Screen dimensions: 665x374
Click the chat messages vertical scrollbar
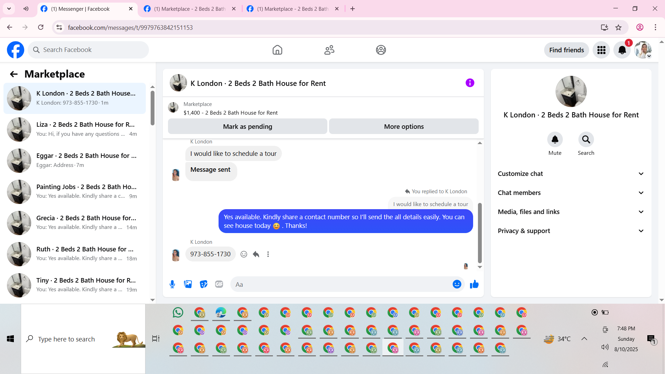pyautogui.click(x=480, y=233)
